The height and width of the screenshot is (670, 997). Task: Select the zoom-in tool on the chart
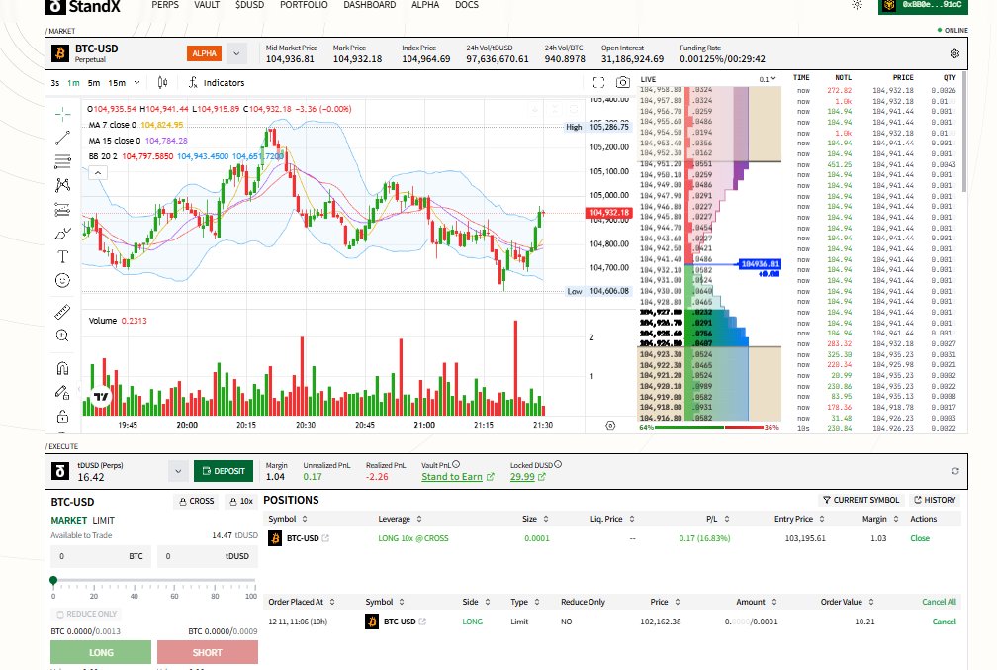coord(62,335)
